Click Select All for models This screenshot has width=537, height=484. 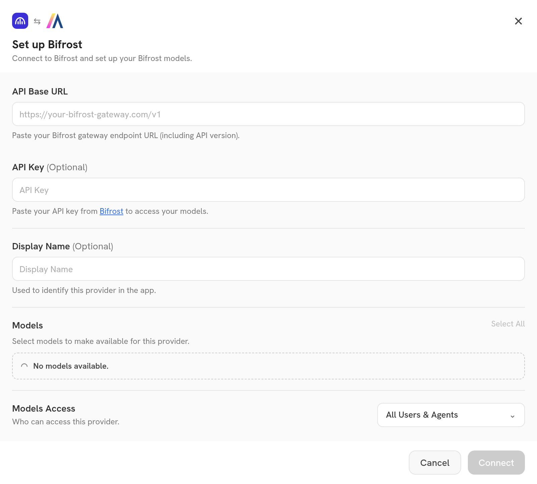(508, 324)
